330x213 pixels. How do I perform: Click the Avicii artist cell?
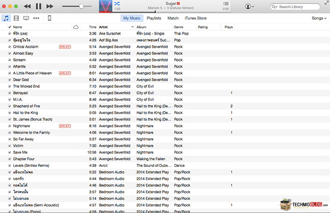[103, 166]
